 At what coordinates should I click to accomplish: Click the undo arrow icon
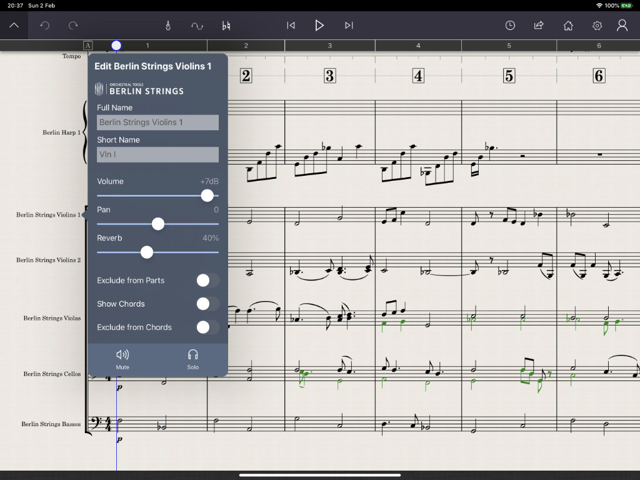[x=44, y=26]
